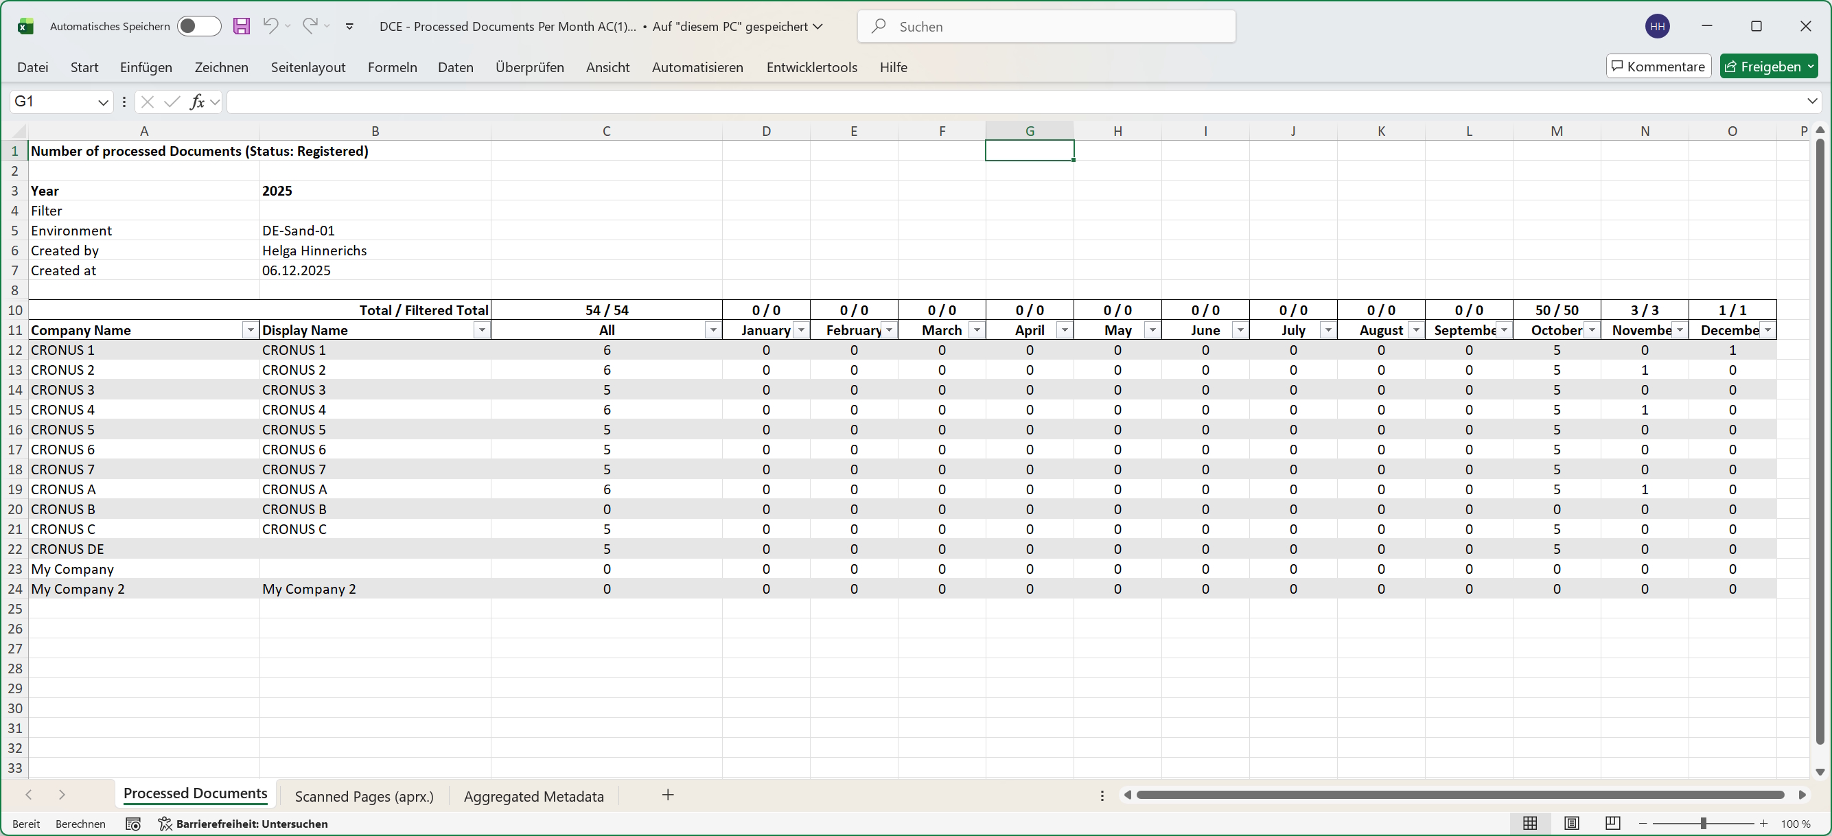This screenshot has width=1832, height=836.
Task: Click the macro recording icon in status bar
Action: pos(133,823)
